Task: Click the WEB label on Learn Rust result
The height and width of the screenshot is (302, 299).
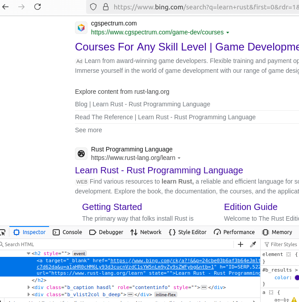Action: coord(82,182)
